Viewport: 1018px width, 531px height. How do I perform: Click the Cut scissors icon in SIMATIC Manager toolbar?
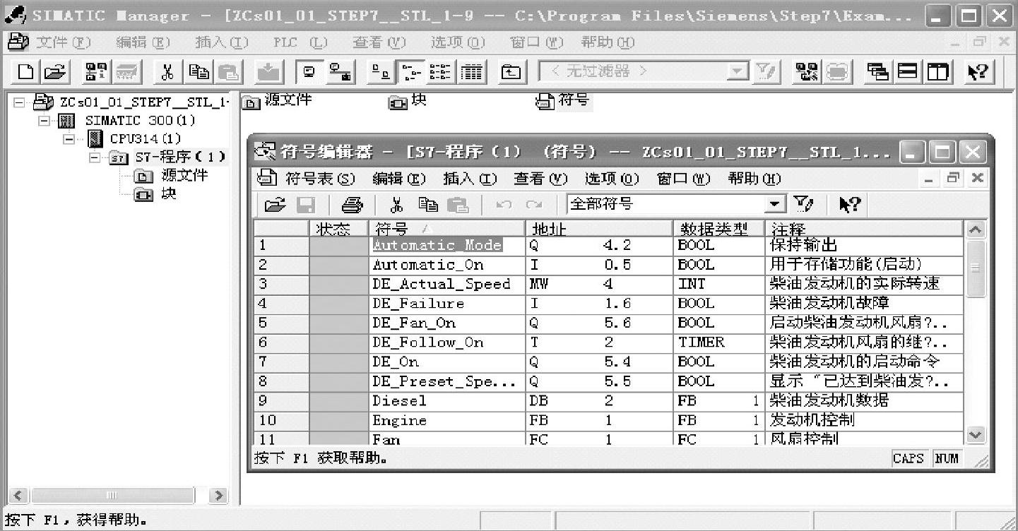tap(167, 71)
